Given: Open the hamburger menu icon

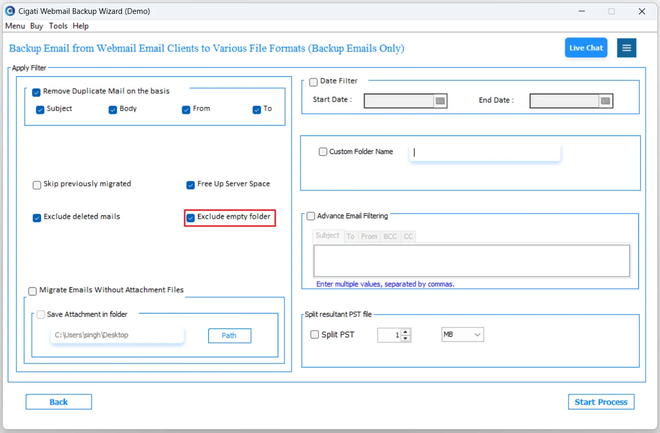Looking at the screenshot, I should (x=627, y=48).
